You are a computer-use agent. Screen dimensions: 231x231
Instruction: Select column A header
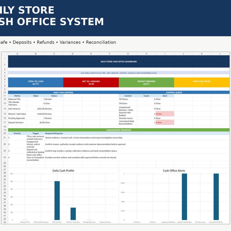tap(17, 54)
